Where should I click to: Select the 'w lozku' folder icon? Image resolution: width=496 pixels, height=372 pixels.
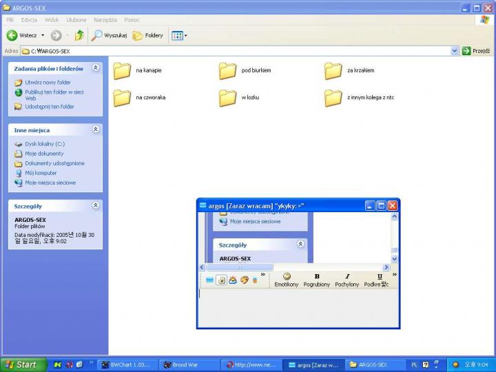pyautogui.click(x=227, y=98)
